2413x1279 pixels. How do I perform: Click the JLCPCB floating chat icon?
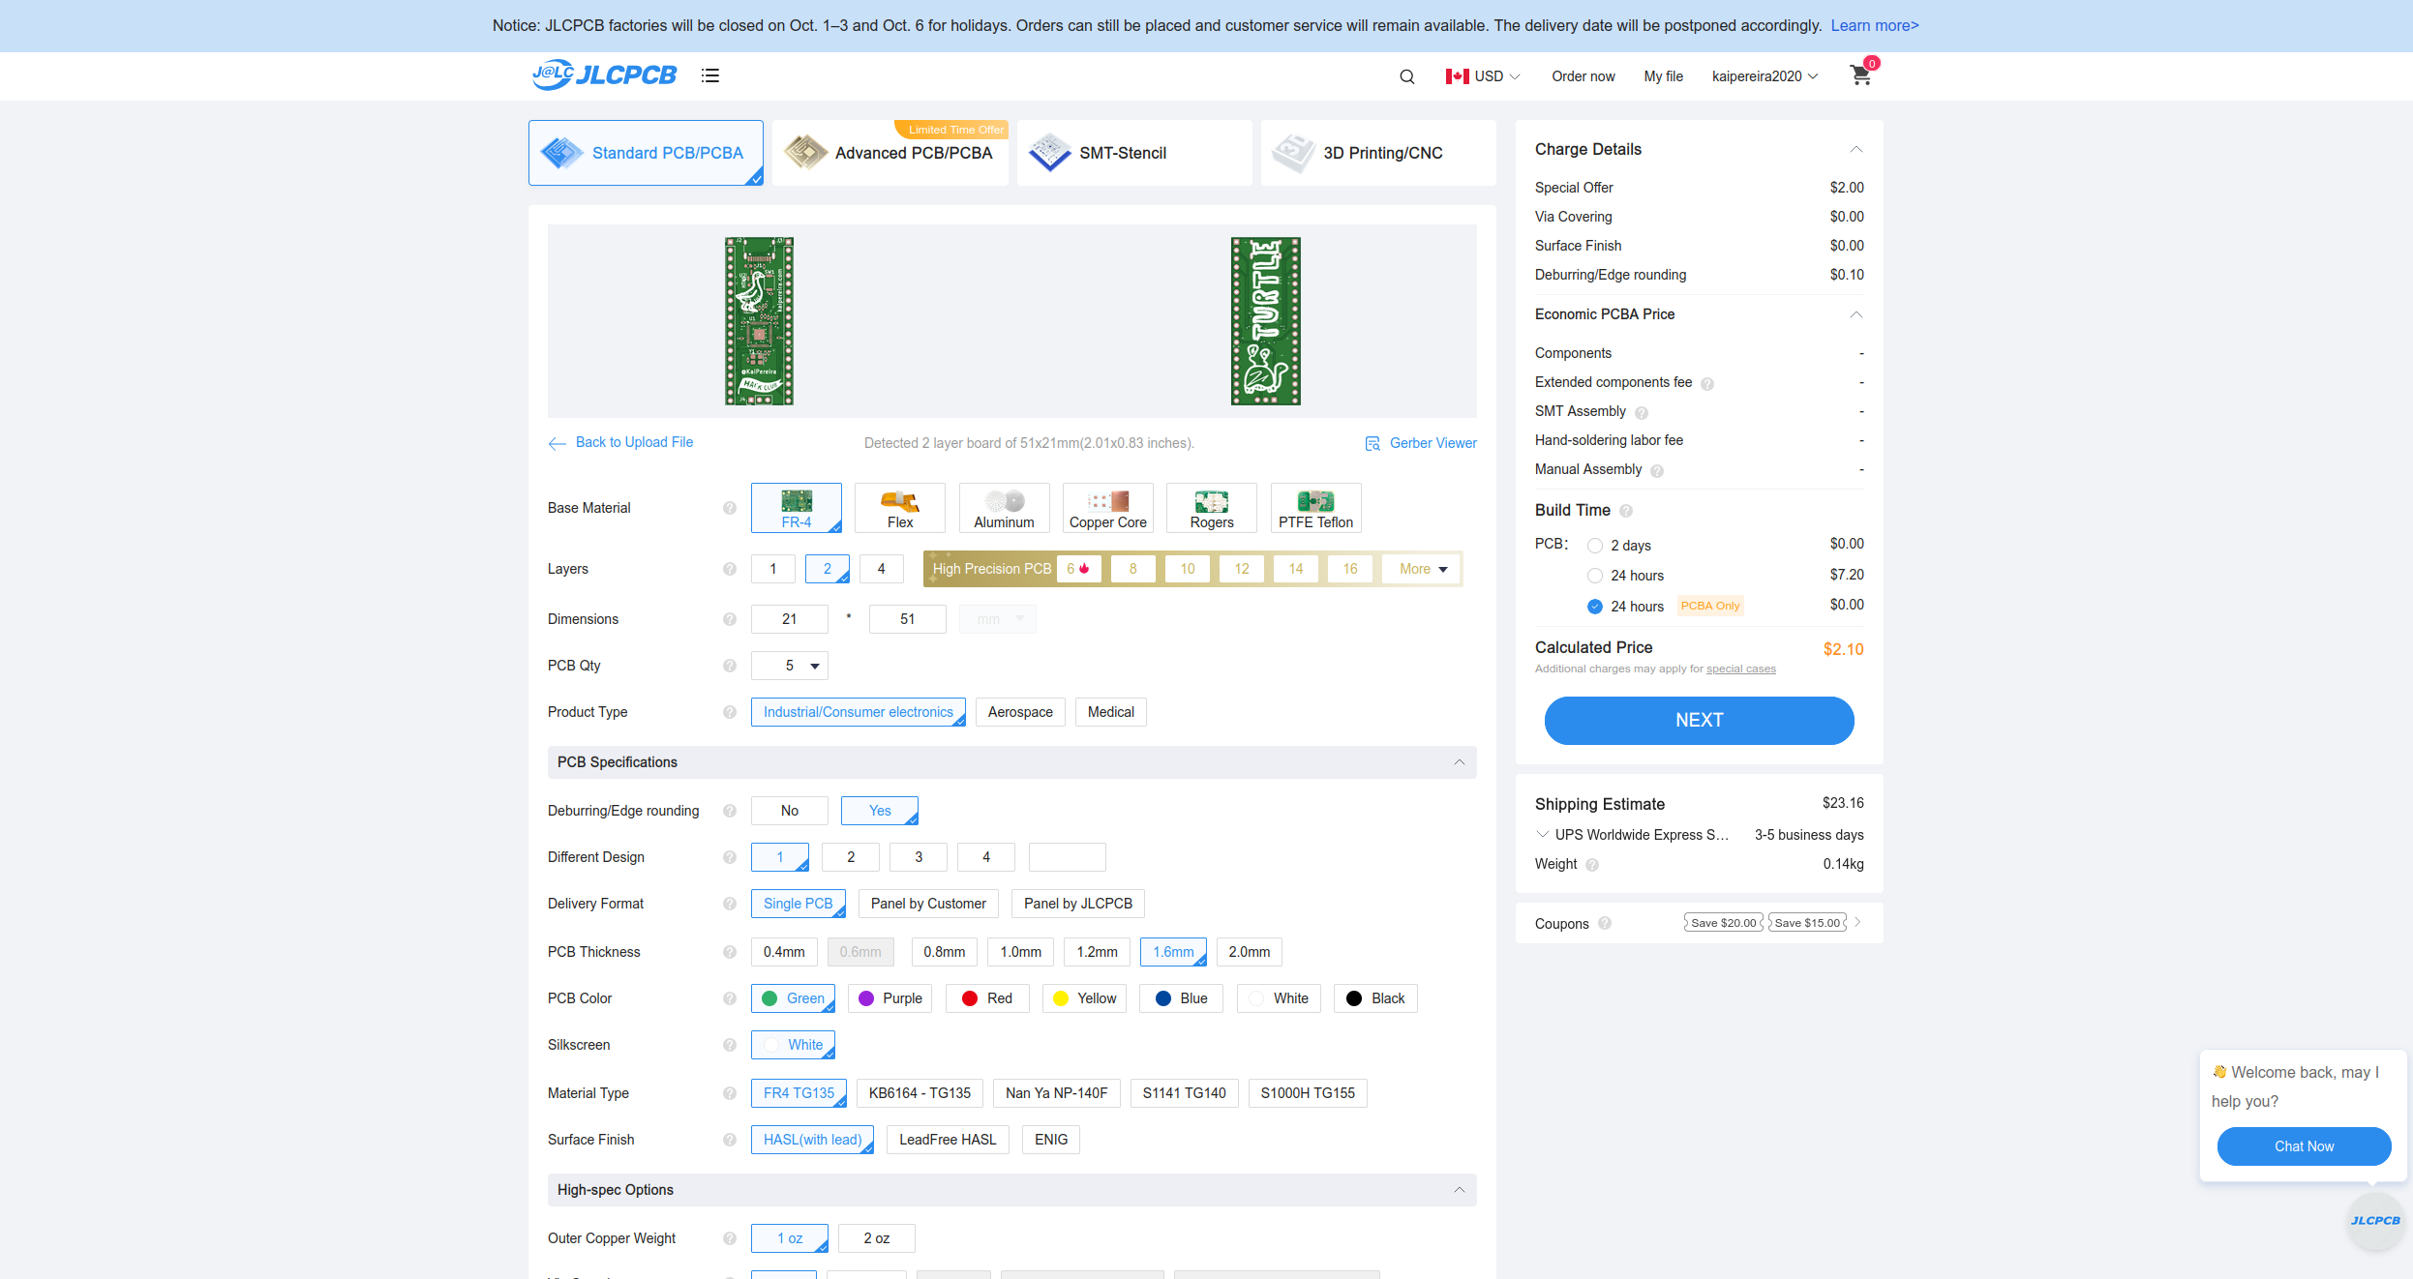tap(2375, 1221)
